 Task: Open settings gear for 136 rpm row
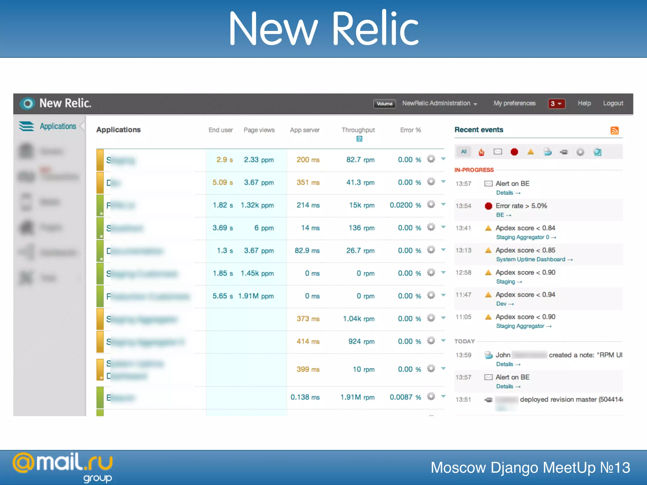[431, 227]
